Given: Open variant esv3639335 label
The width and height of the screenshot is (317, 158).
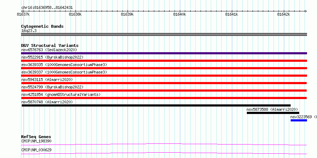Looking at the screenshot, I should [64, 65].
